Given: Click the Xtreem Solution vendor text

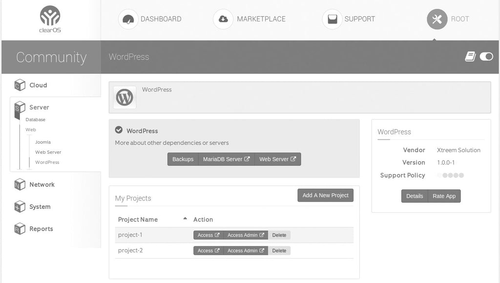Looking at the screenshot, I should [458, 150].
